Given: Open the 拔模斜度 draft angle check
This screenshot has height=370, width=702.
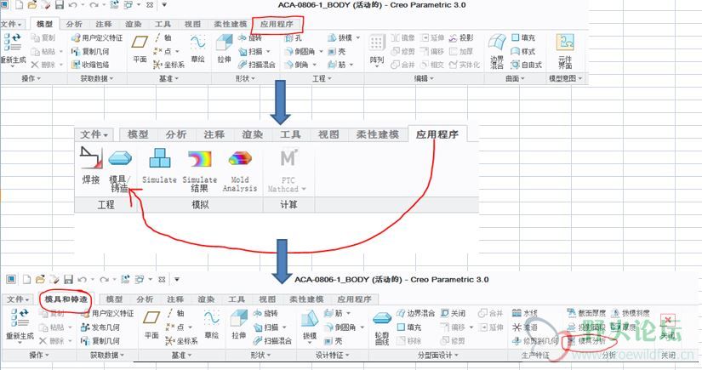Looking at the screenshot, I should click(631, 313).
